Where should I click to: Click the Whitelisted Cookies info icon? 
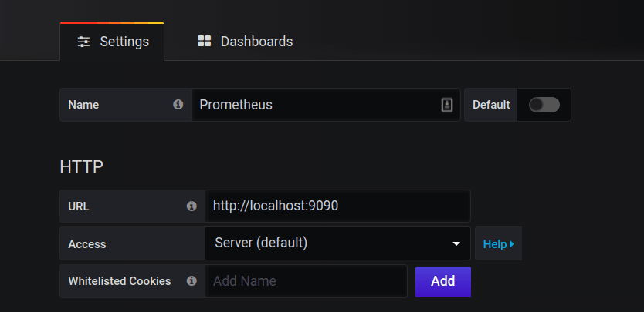[x=192, y=281]
